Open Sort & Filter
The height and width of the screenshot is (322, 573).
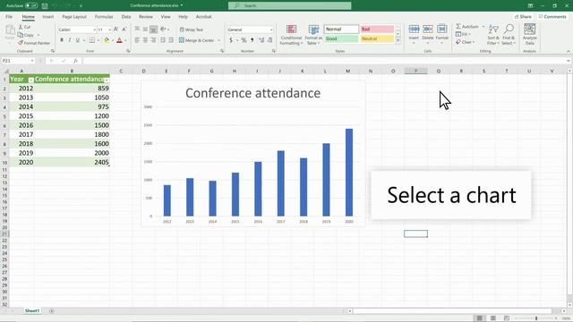493,35
